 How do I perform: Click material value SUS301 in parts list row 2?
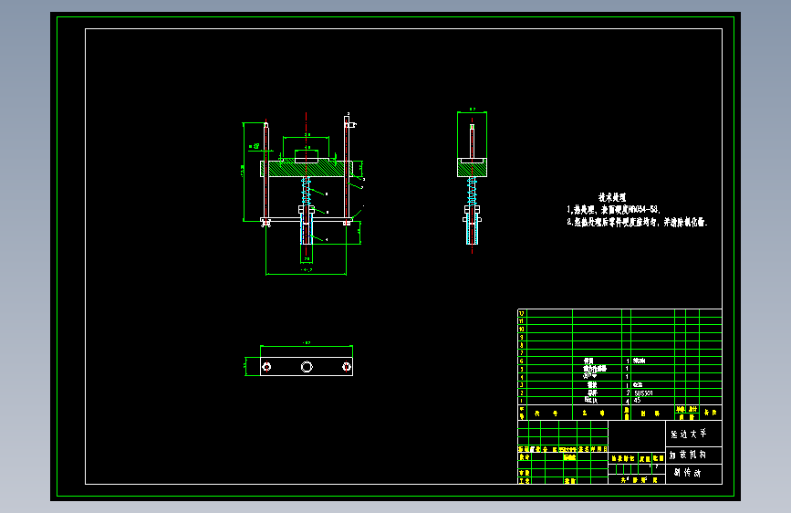(x=643, y=393)
